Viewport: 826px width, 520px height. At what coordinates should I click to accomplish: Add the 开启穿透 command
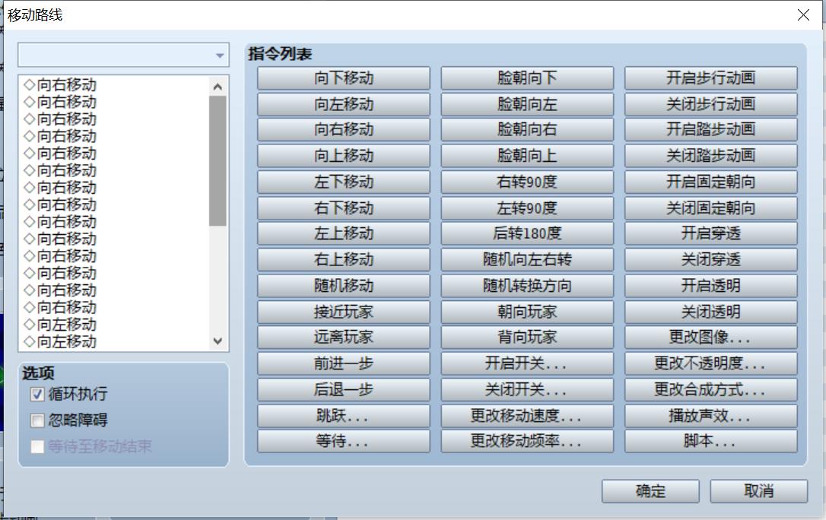click(710, 233)
